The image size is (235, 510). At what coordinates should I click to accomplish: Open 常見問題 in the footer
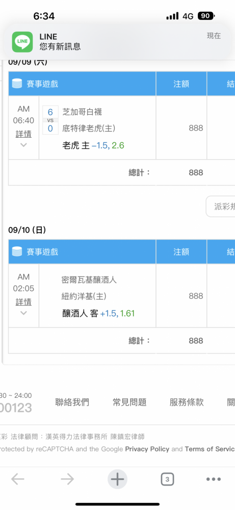click(x=129, y=402)
